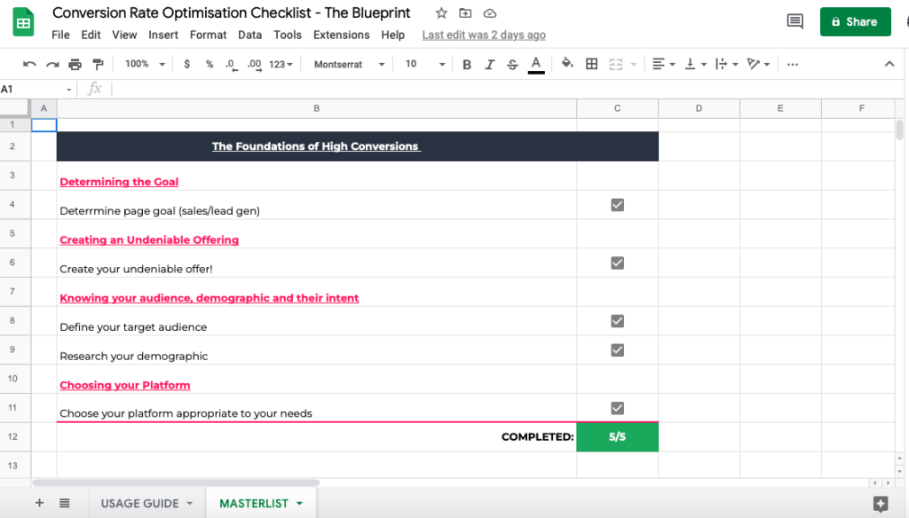Click the Undo arrow icon
The image size is (909, 518).
[29, 65]
